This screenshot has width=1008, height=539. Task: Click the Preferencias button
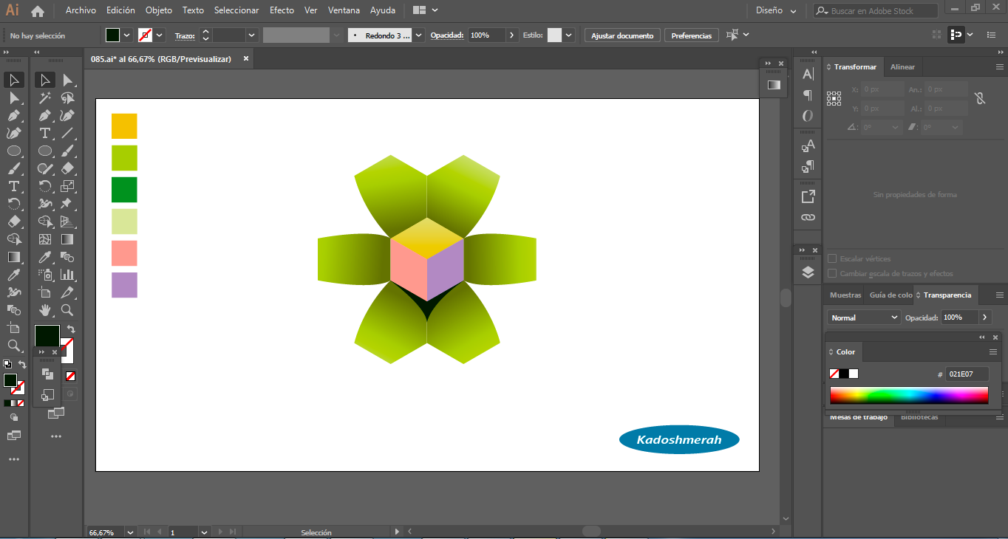point(691,35)
